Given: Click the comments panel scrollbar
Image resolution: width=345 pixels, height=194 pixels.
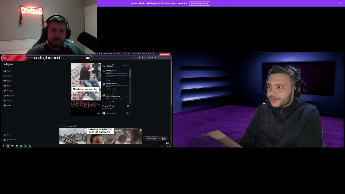Looking at the screenshot, I should pos(130,73).
